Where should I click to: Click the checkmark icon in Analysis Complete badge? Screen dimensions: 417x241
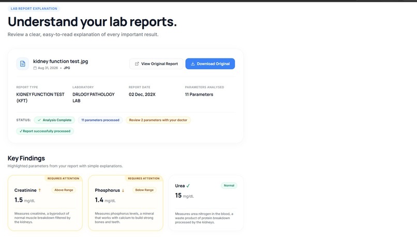coord(39,120)
